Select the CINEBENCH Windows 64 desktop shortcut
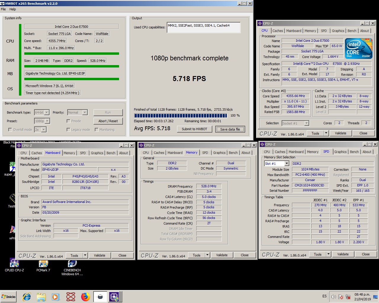The height and width of the screenshot is (303, 379). [72, 267]
